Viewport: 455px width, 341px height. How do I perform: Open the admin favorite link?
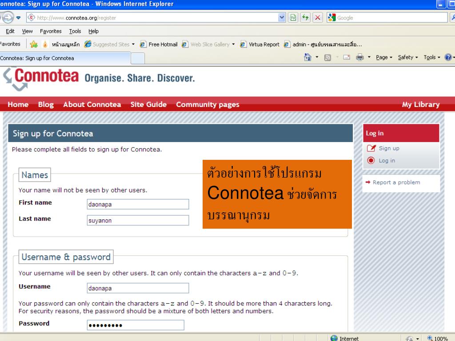pos(323,44)
